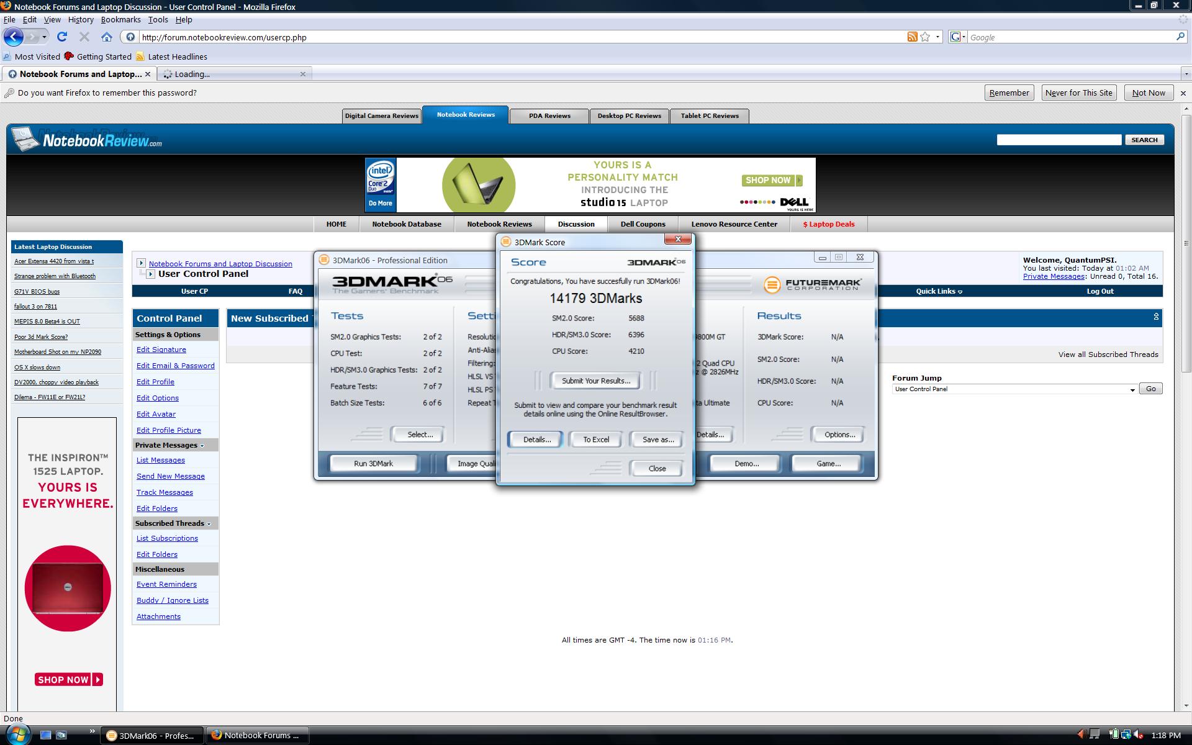
Task: Click the Forward navigation arrow
Action: [x=32, y=37]
